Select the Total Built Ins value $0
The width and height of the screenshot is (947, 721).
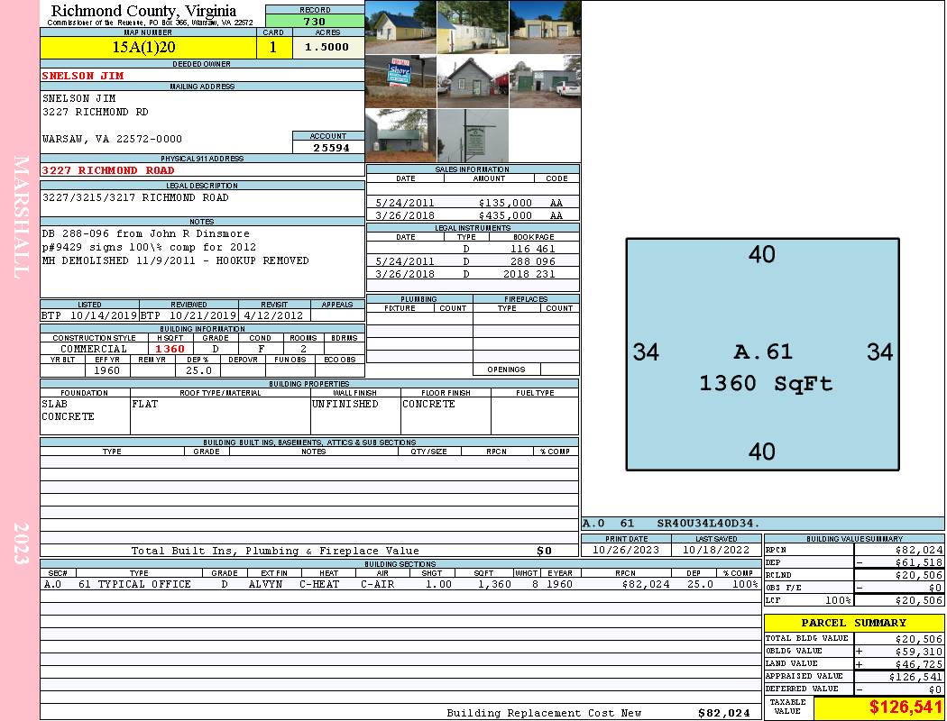(x=544, y=551)
